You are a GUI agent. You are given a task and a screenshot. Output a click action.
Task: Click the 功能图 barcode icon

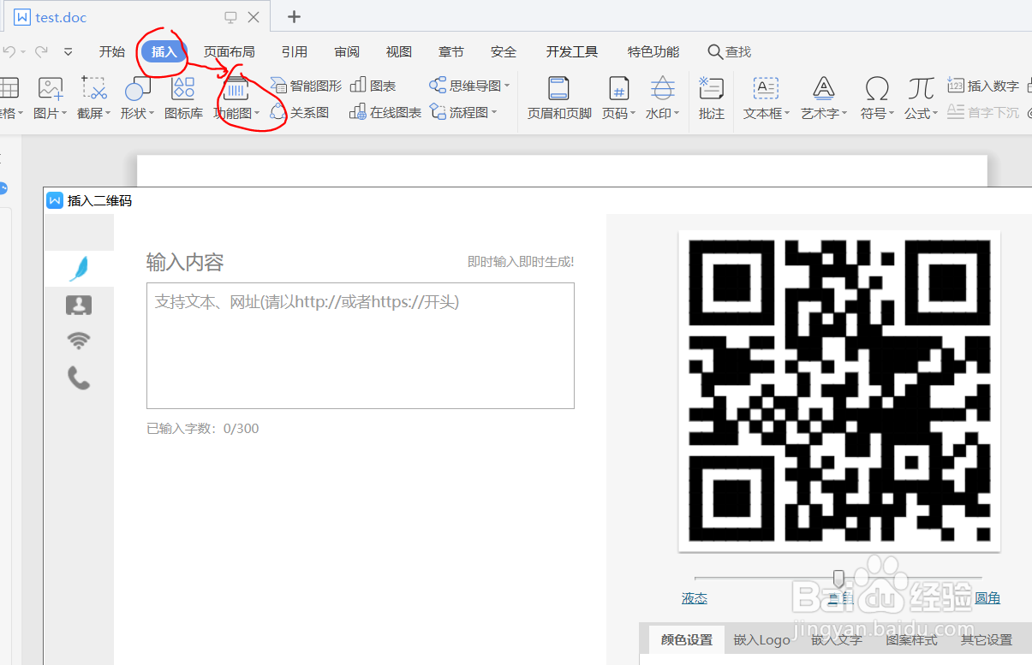point(236,88)
